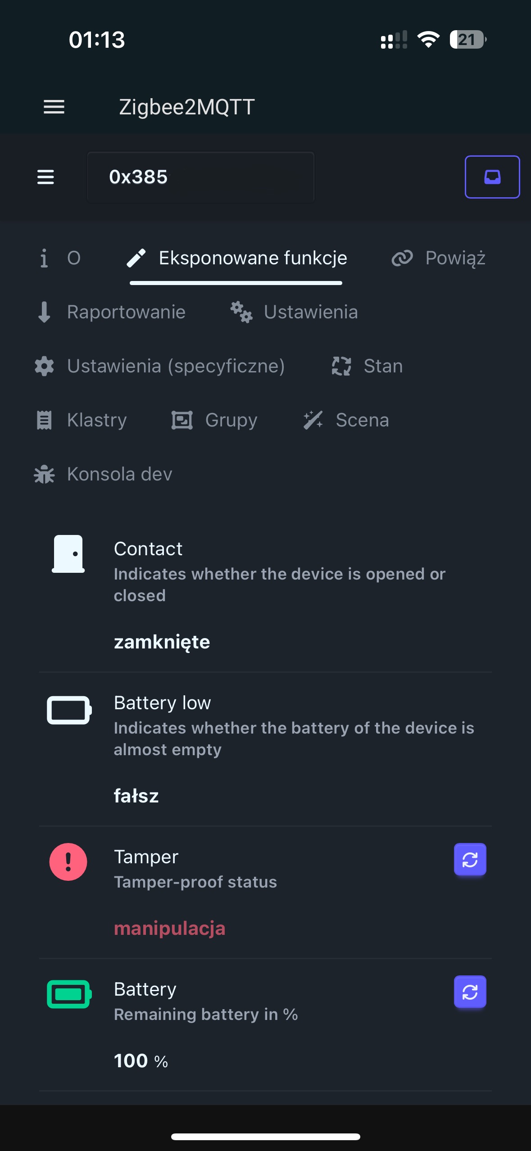This screenshot has width=531, height=1151.
Task: Go to Ustawienia (specyficzne) tab
Action: pos(160,366)
